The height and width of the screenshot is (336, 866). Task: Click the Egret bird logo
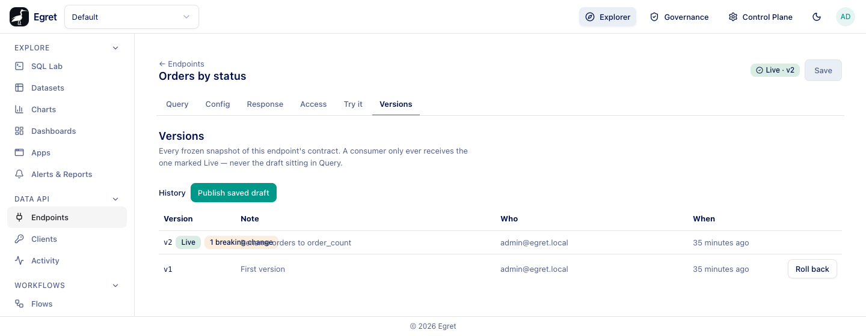pyautogui.click(x=19, y=17)
